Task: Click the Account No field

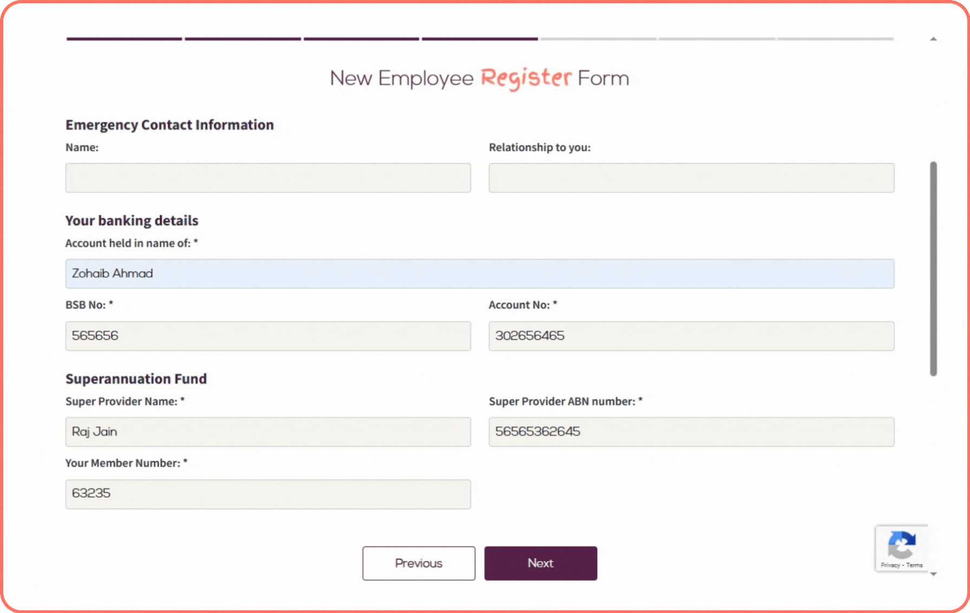Action: pos(691,335)
